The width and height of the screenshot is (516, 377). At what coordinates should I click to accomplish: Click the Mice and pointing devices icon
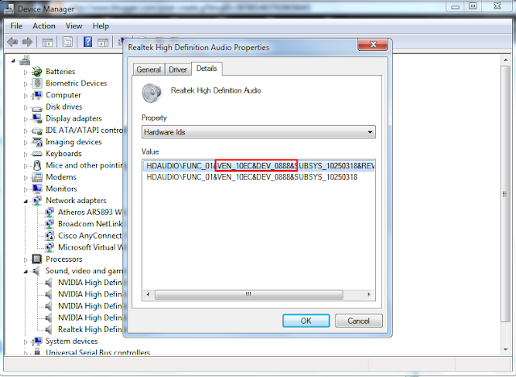[37, 165]
